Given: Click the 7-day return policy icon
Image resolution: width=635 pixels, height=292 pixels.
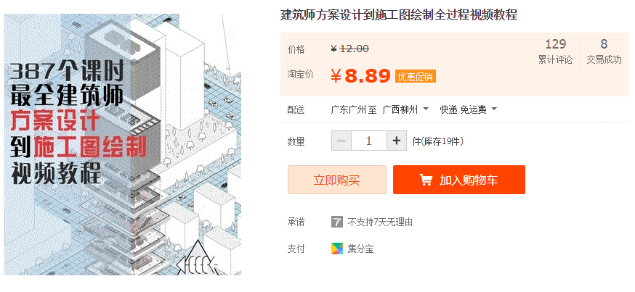Looking at the screenshot, I should click(337, 222).
